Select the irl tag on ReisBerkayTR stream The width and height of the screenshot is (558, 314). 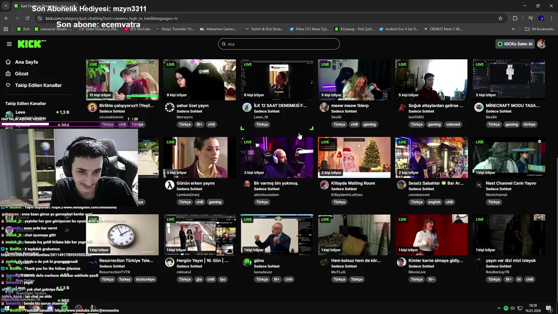[x=519, y=280]
